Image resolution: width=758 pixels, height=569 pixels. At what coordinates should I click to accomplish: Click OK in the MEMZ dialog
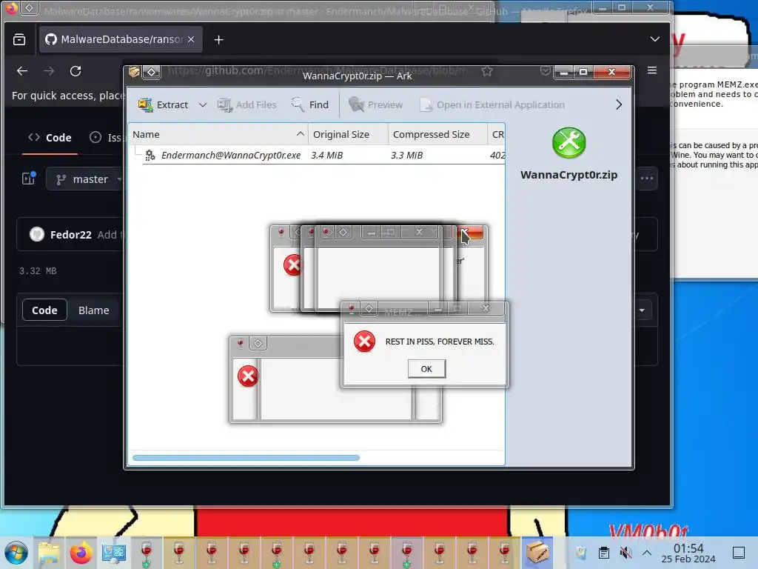[x=426, y=369]
